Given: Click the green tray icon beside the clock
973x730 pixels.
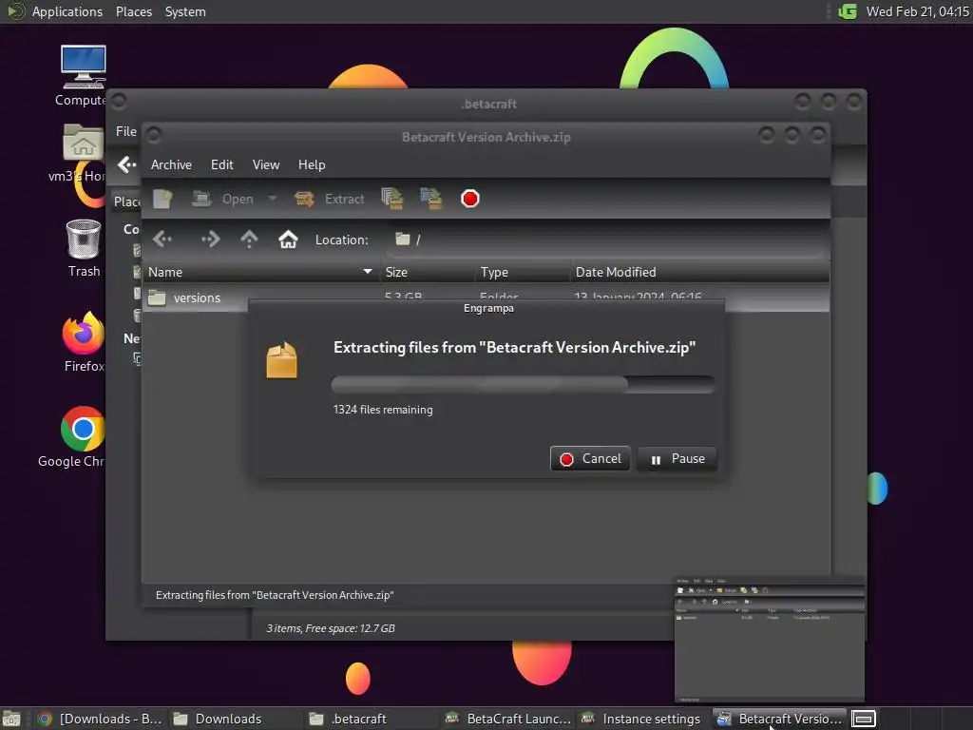Looking at the screenshot, I should (847, 11).
